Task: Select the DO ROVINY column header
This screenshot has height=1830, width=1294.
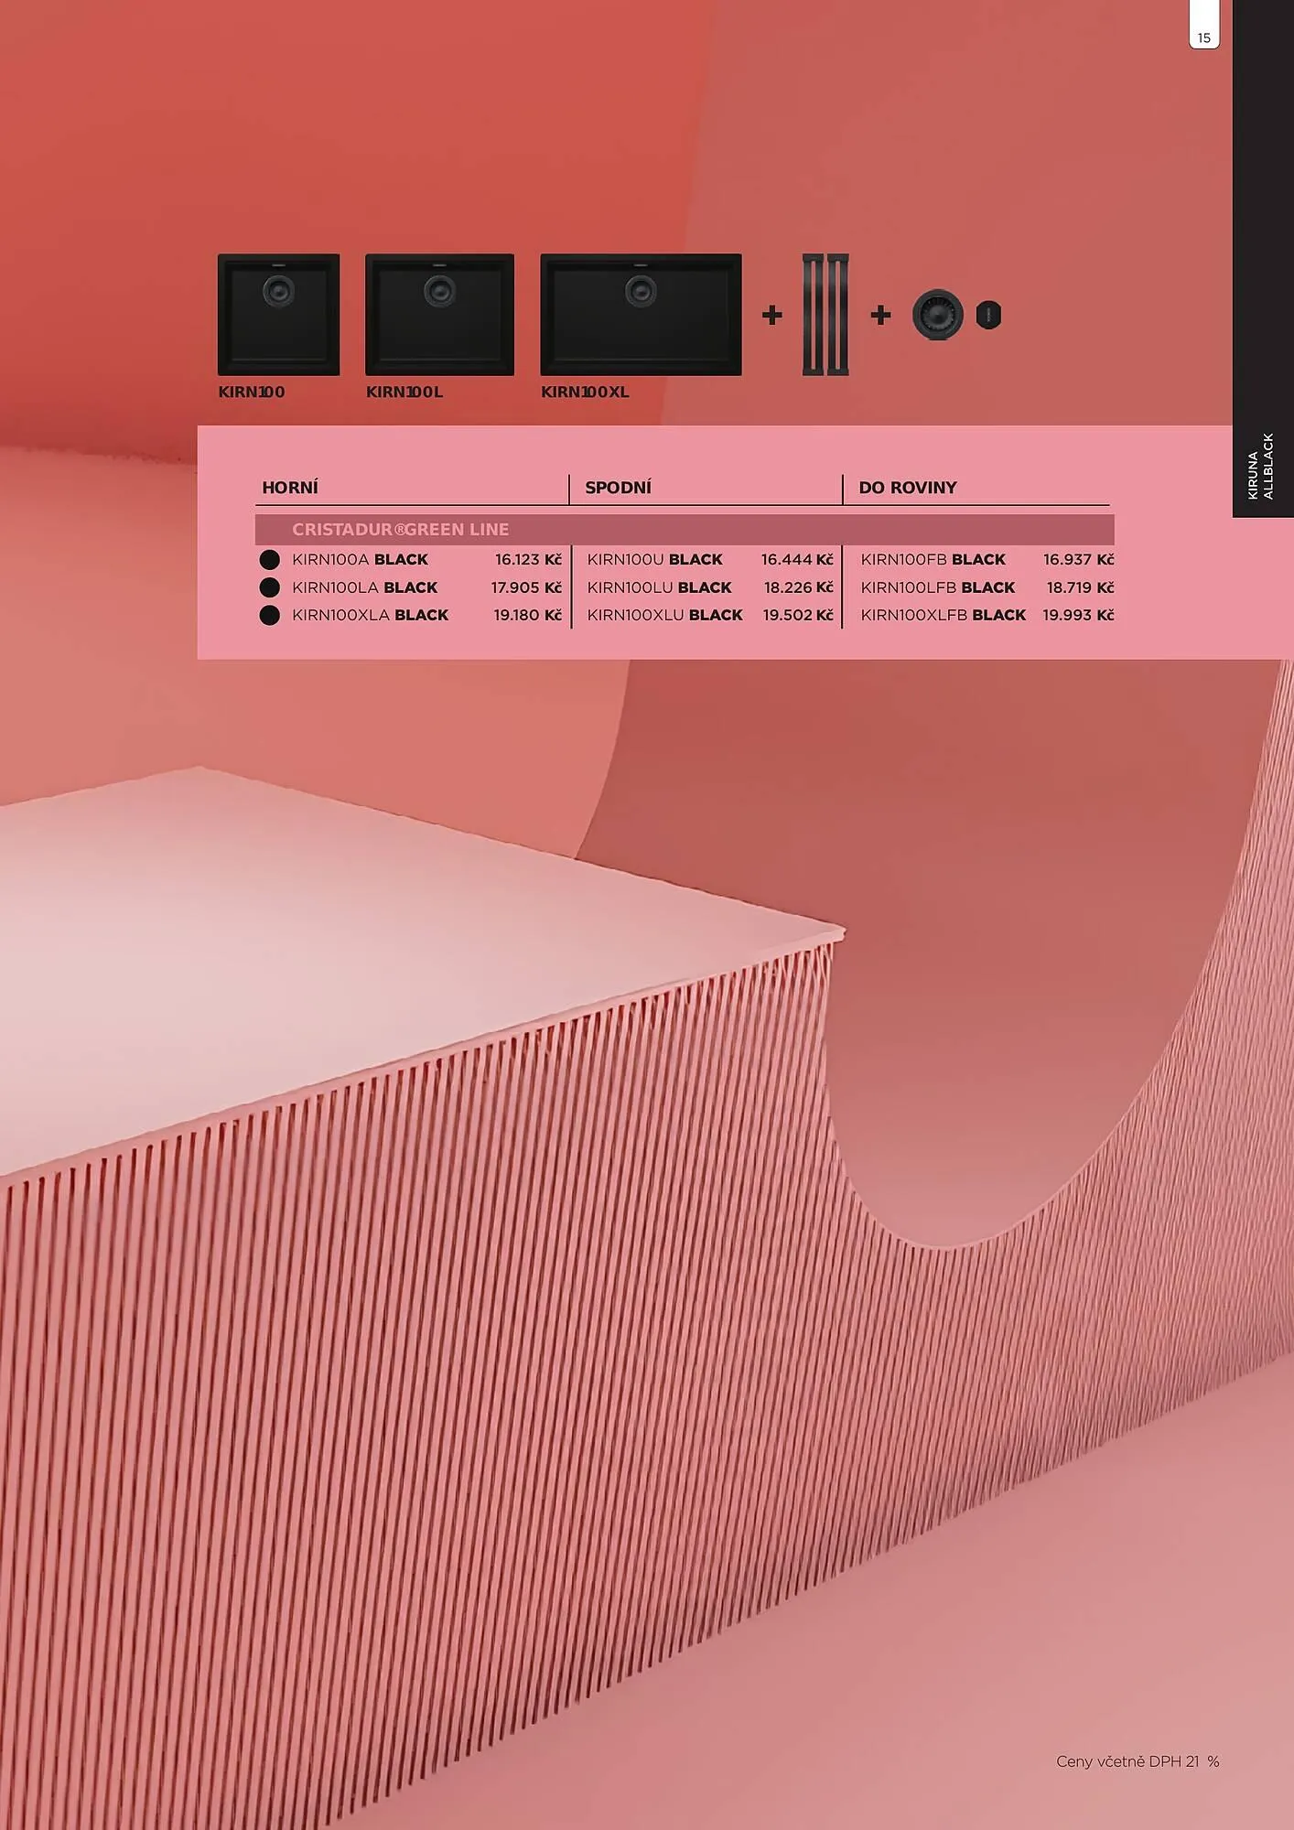Action: point(907,488)
